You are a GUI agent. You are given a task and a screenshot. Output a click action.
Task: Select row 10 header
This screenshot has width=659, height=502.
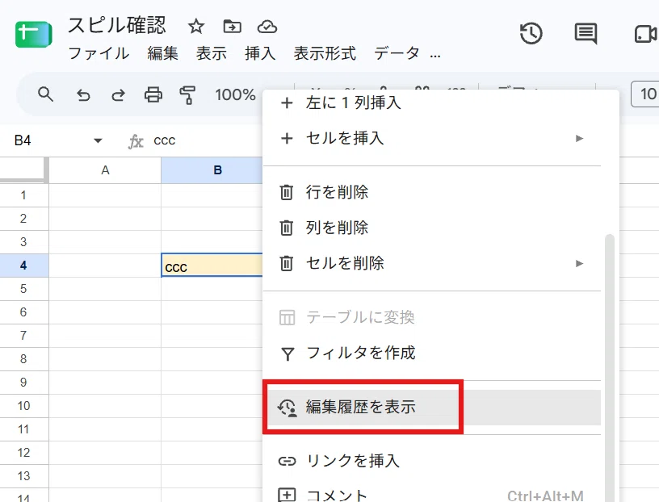tap(24, 406)
